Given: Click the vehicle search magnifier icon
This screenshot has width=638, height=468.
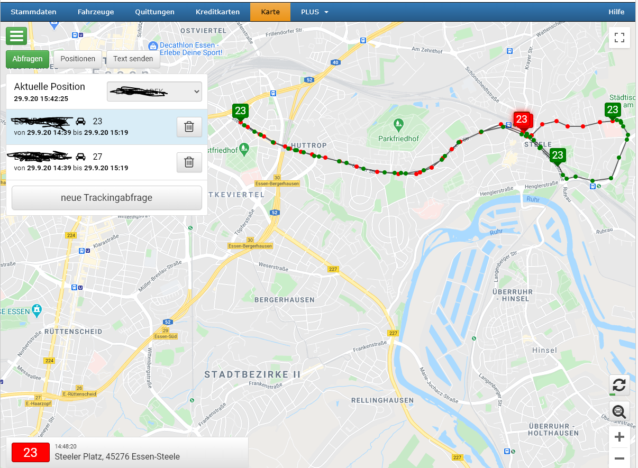Looking at the screenshot, I should (619, 411).
